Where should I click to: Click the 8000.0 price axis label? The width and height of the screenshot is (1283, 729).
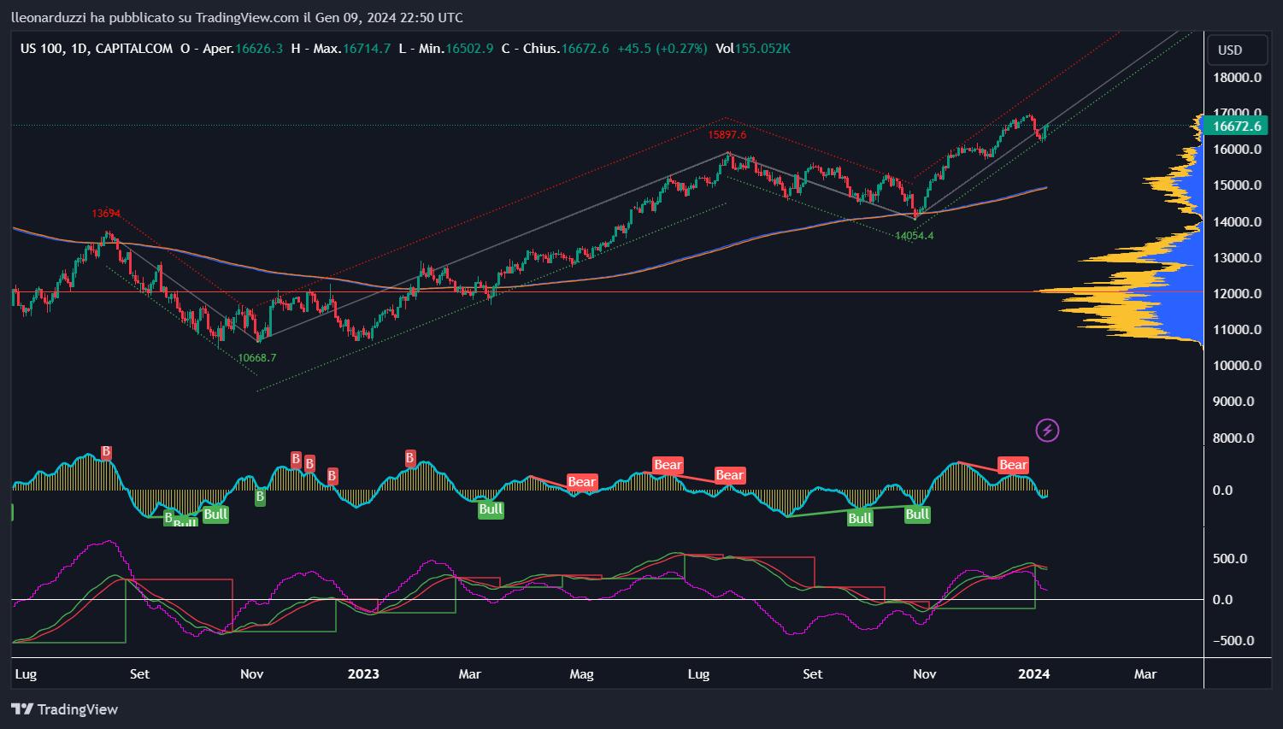1234,438
